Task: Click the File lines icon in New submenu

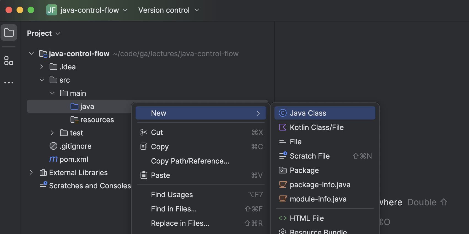Action: pyautogui.click(x=283, y=142)
